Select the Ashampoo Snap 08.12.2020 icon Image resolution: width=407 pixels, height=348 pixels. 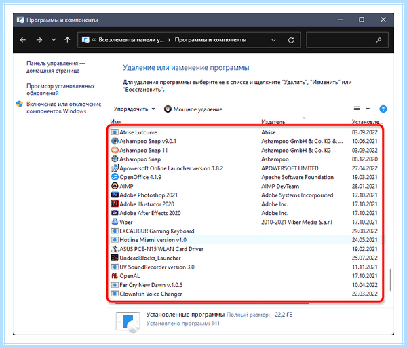(115, 159)
